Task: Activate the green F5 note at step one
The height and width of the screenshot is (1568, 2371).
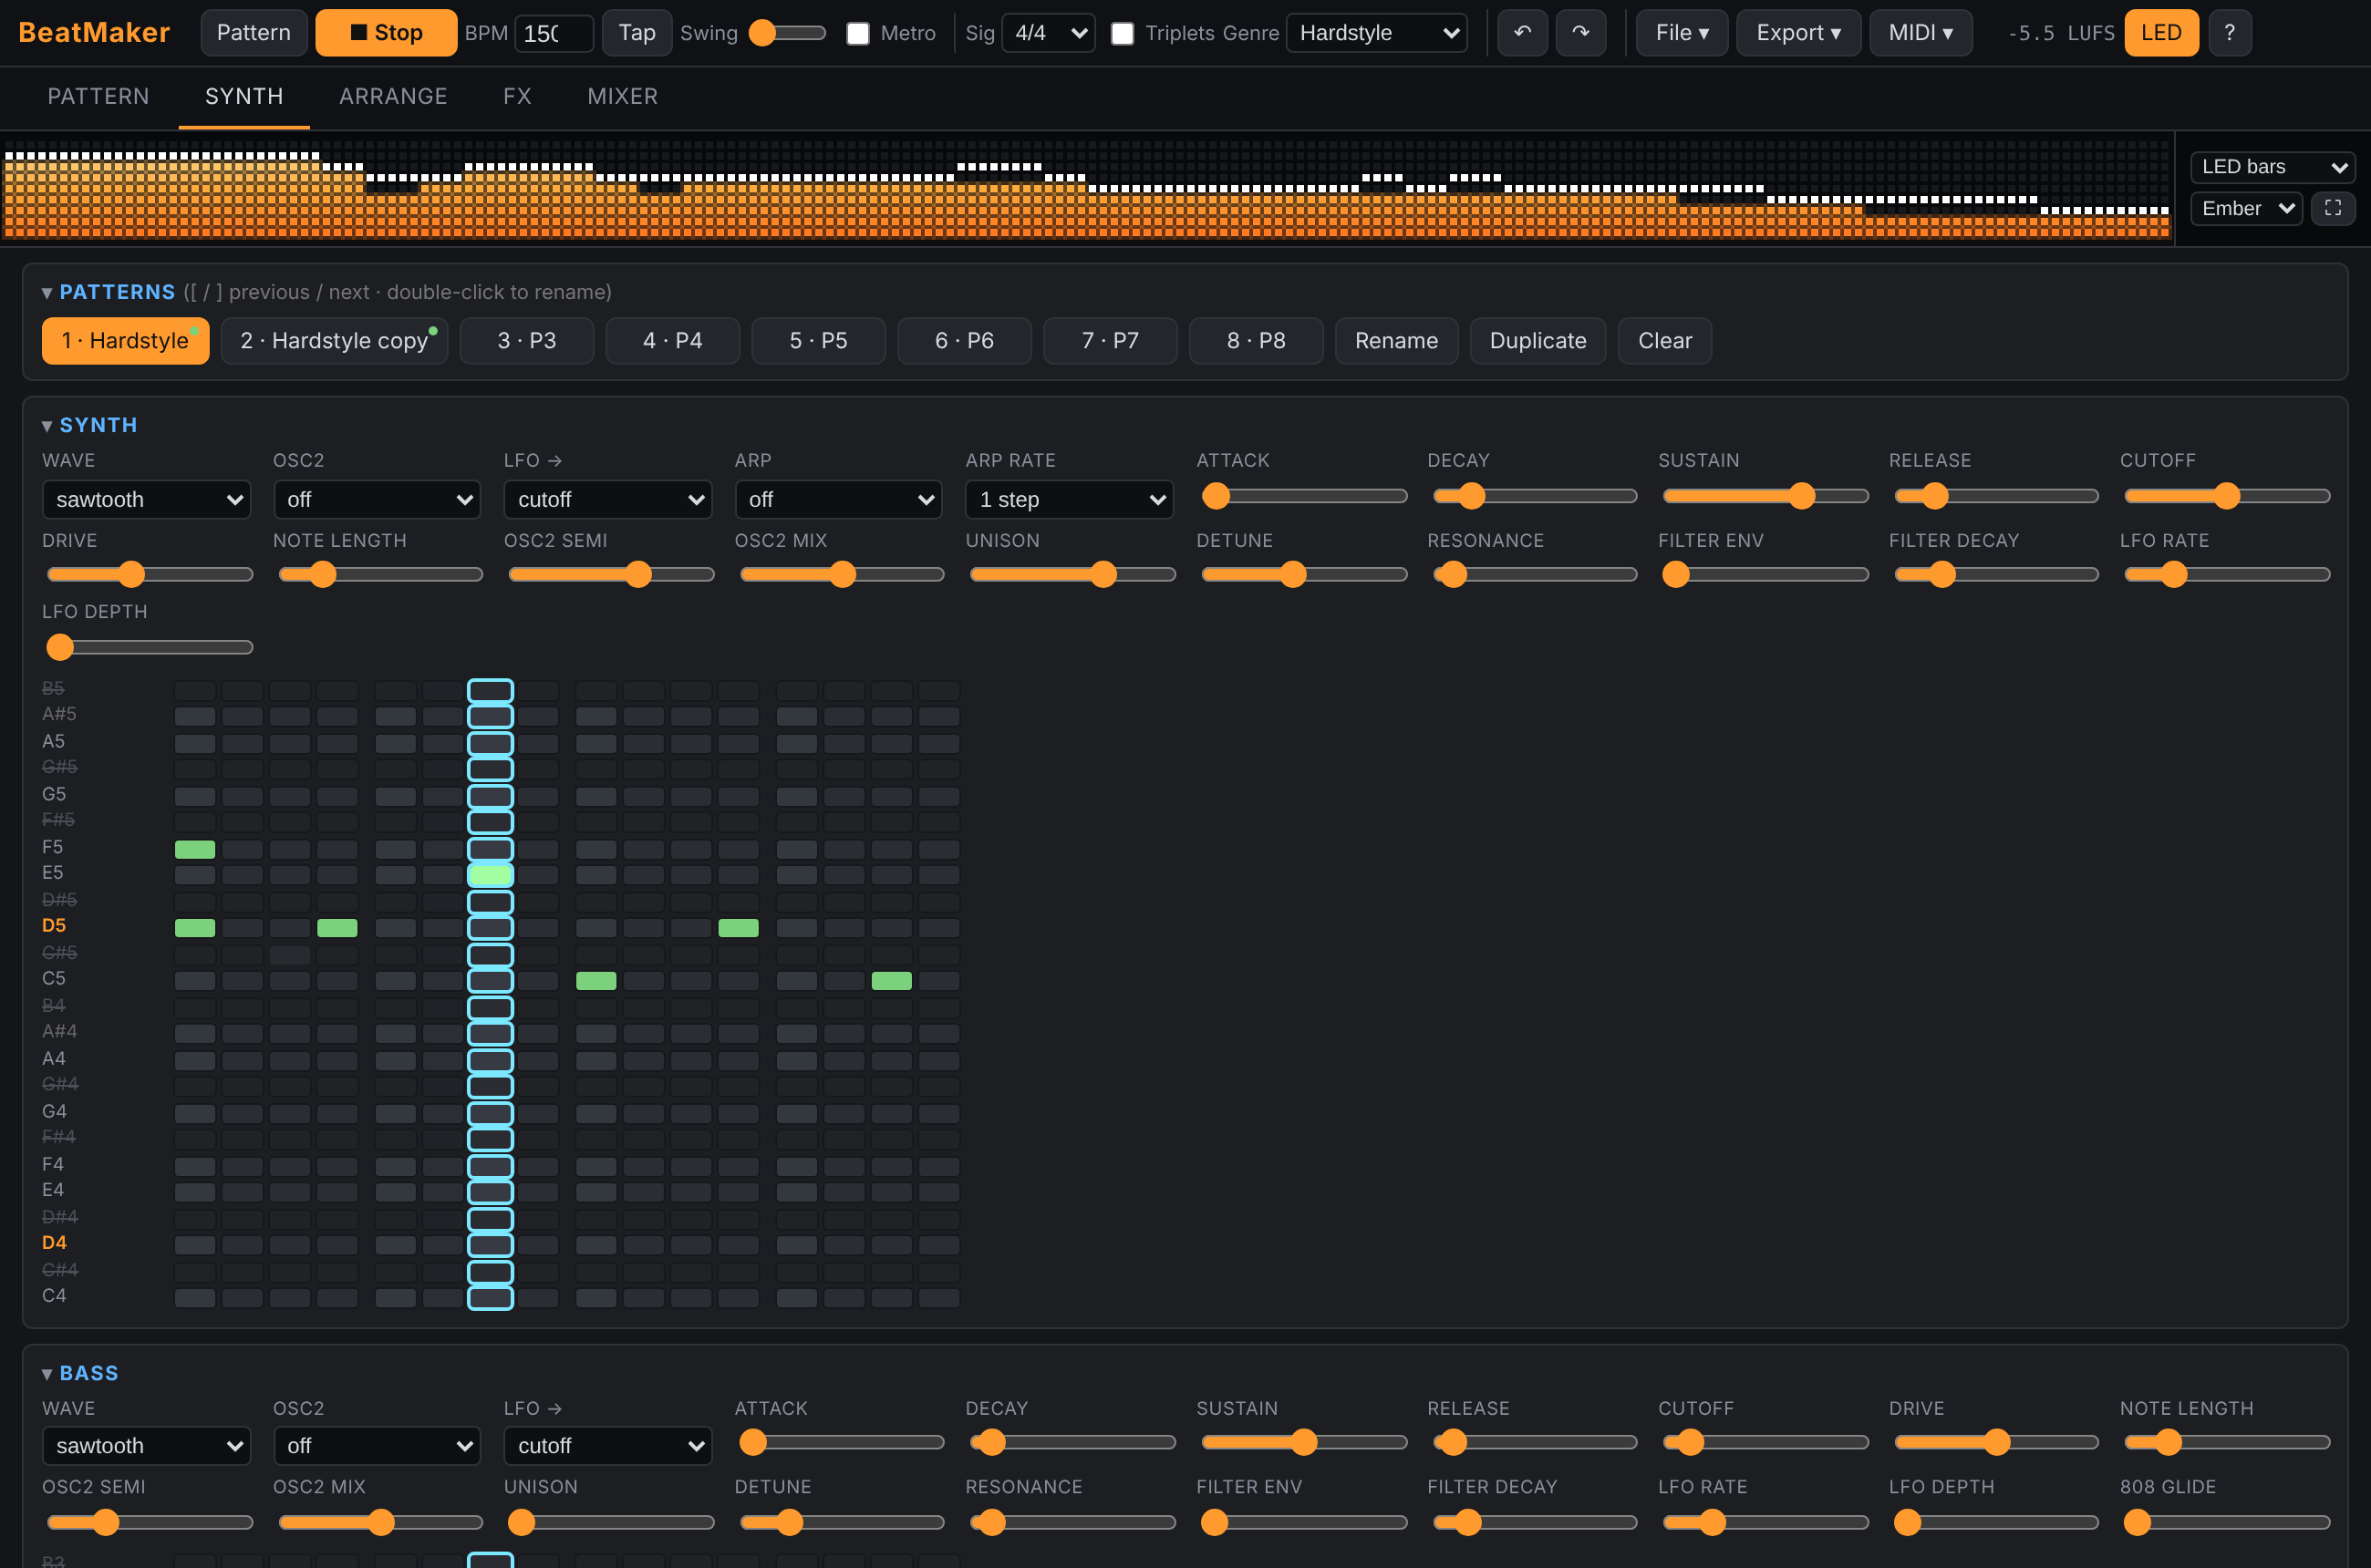Action: click(195, 849)
